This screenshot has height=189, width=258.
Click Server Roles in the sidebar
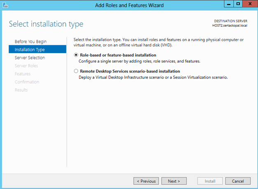point(26,66)
